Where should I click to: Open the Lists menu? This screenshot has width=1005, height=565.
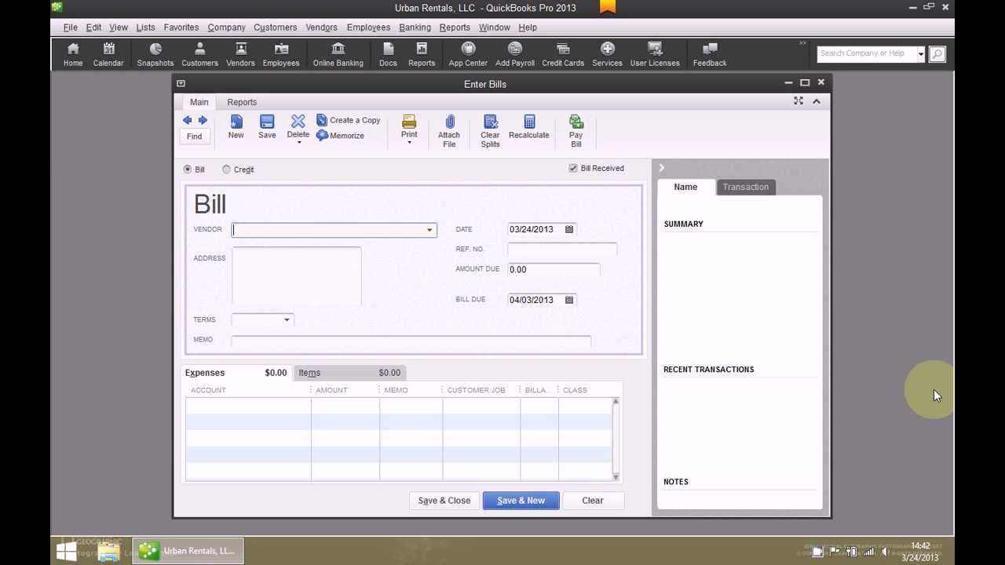coord(145,27)
